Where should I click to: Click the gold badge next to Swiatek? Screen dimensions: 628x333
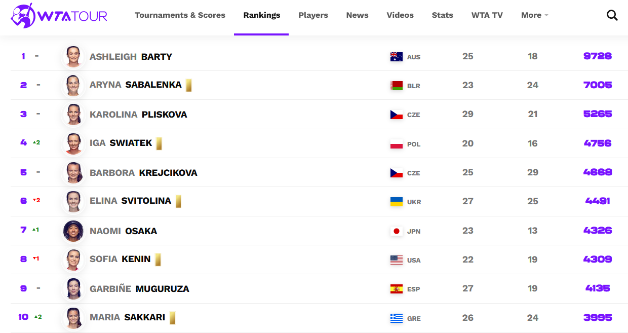pos(159,143)
